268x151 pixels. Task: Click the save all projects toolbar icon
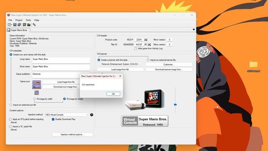tap(19, 25)
